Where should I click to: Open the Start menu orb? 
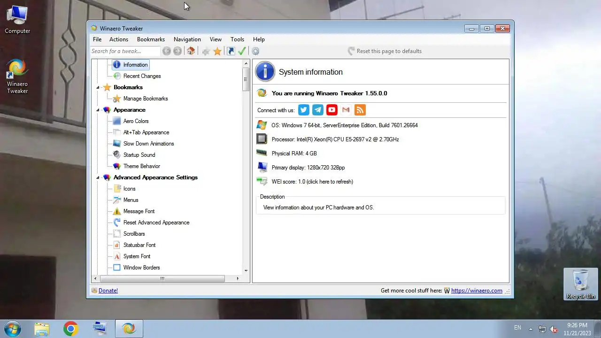click(12, 329)
